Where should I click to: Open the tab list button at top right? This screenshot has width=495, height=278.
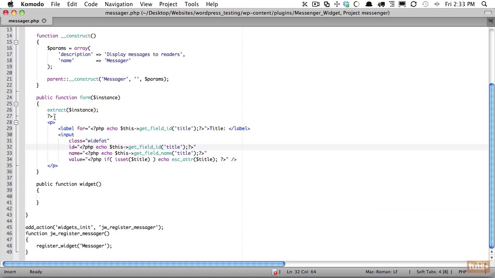pos(490,21)
